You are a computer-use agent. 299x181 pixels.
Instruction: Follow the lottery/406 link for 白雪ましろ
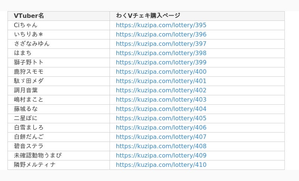161,128
